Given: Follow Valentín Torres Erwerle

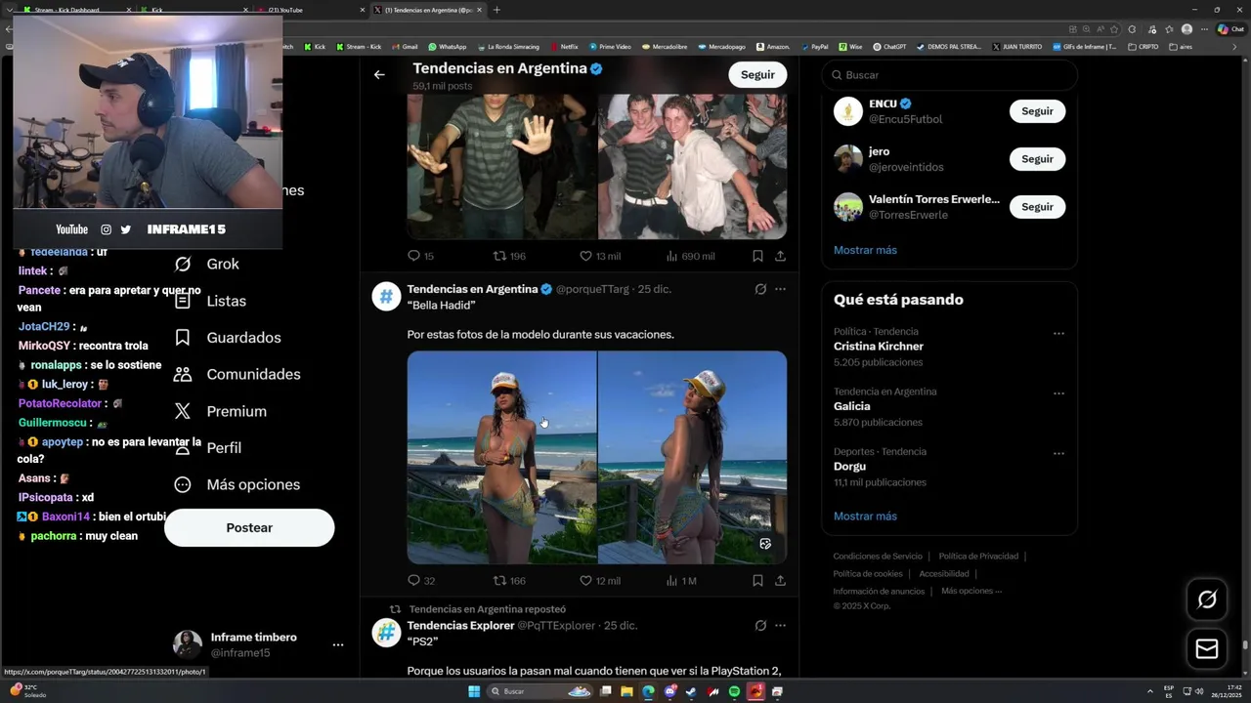Looking at the screenshot, I should click(1037, 207).
